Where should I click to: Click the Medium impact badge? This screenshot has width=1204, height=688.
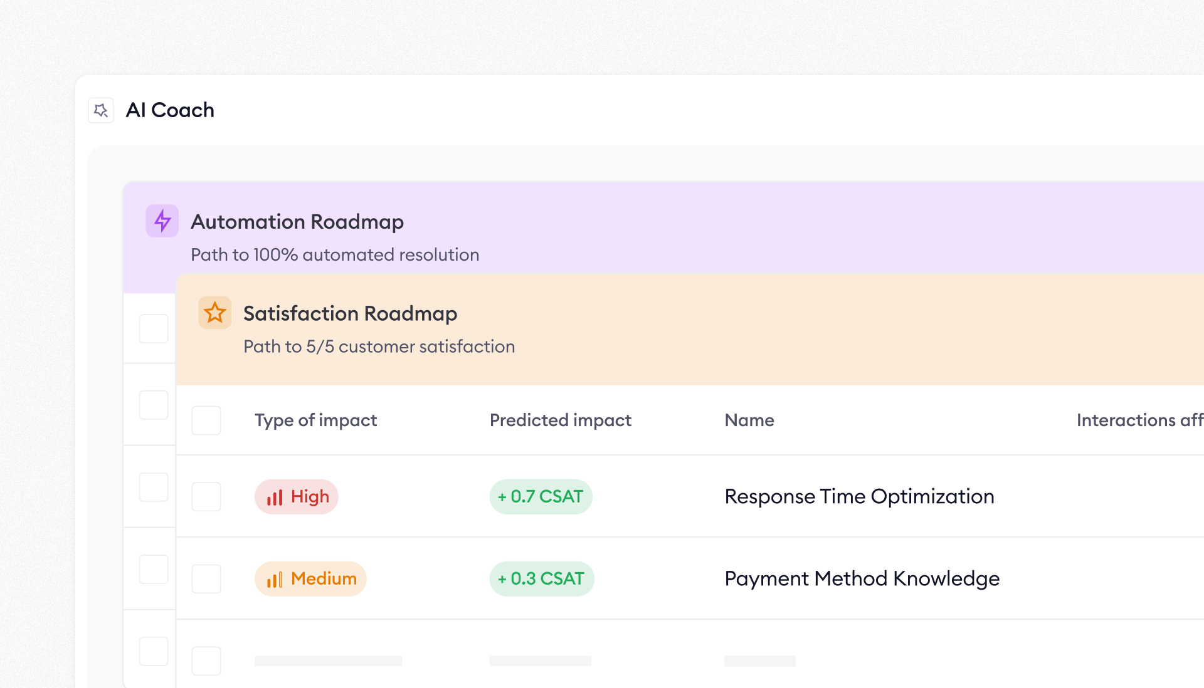310,579
